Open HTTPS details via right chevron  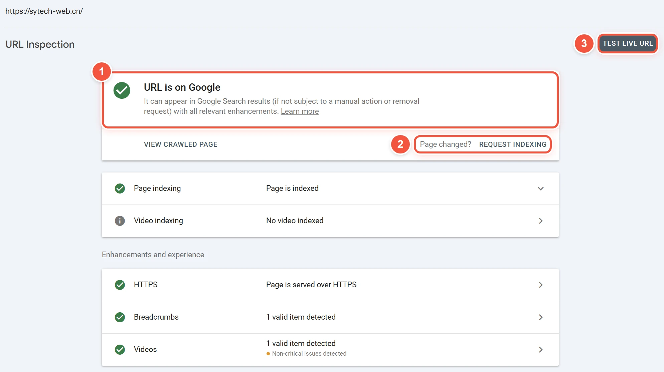click(541, 285)
